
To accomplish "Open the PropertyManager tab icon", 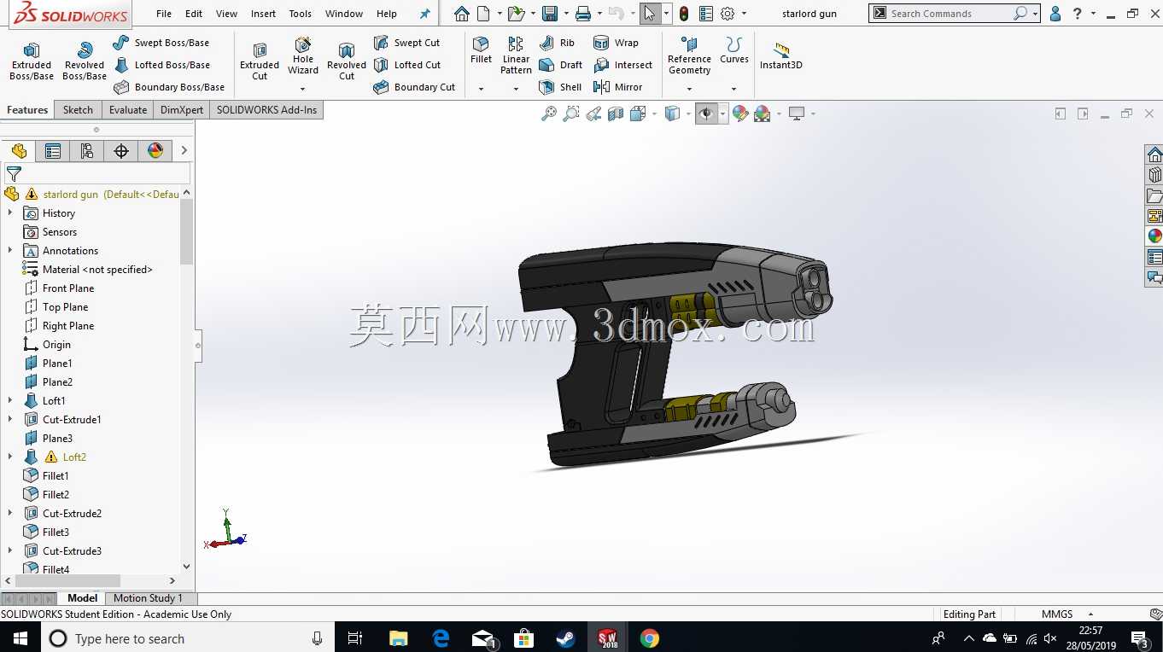I will point(53,151).
